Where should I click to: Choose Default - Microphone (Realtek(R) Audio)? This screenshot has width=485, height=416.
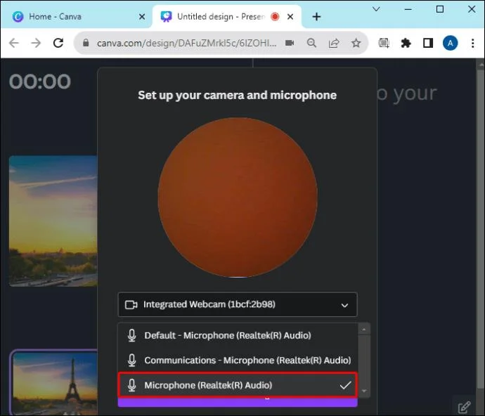(238, 336)
